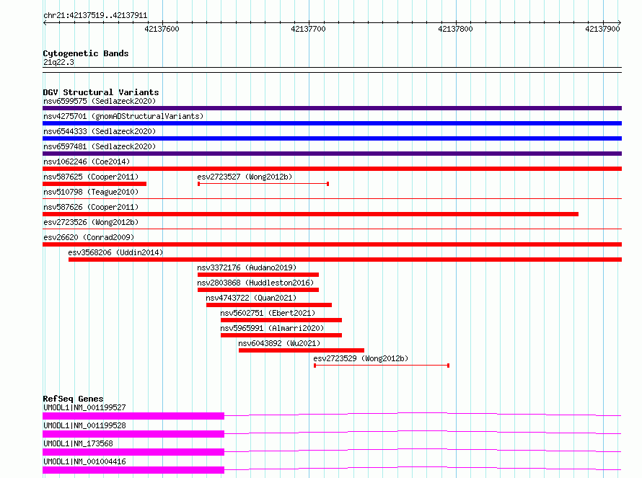Viewport: 642px width, 478px height.
Task: Click the thin esv2723529 interval line
Action: tap(382, 366)
